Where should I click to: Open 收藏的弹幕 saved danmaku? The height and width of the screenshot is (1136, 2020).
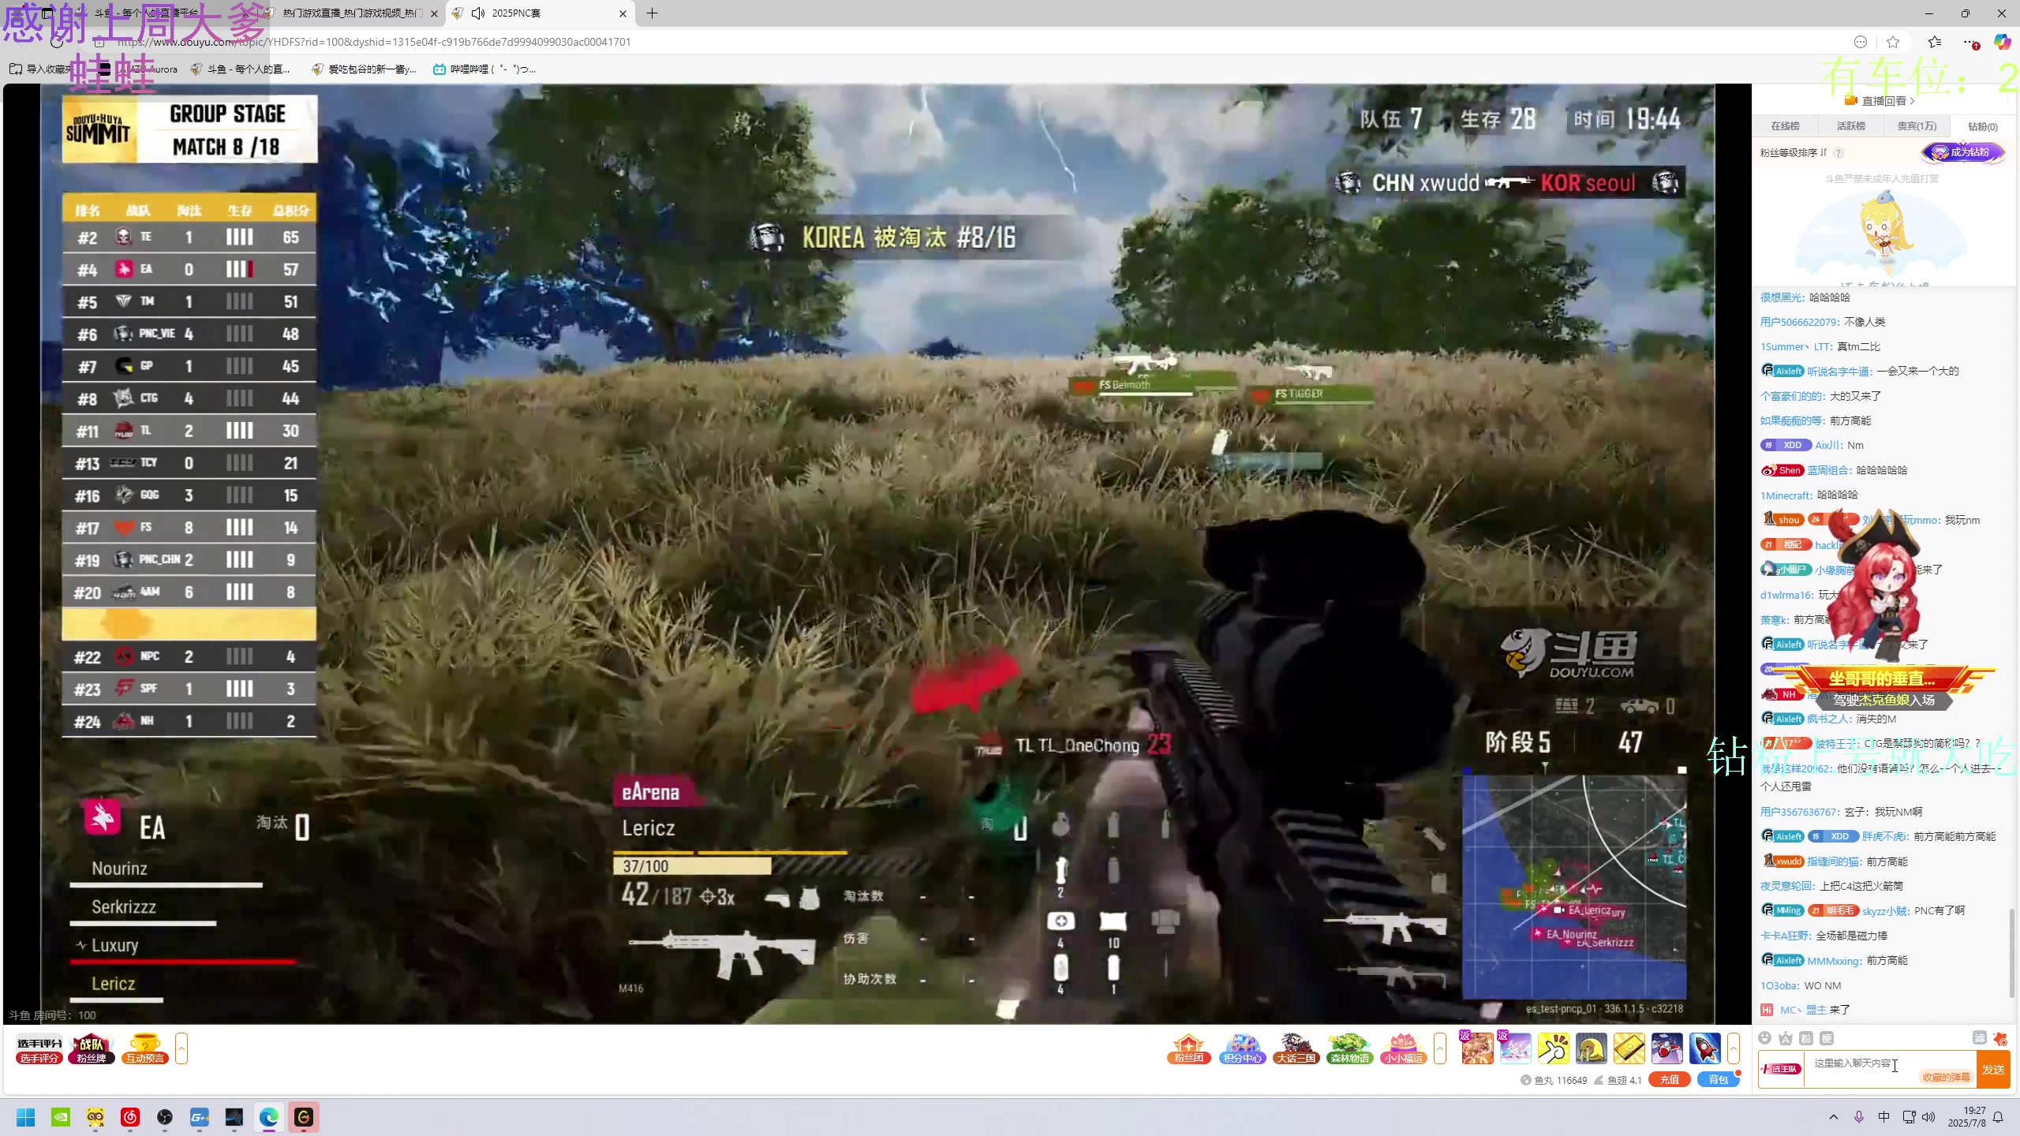[1946, 1078]
